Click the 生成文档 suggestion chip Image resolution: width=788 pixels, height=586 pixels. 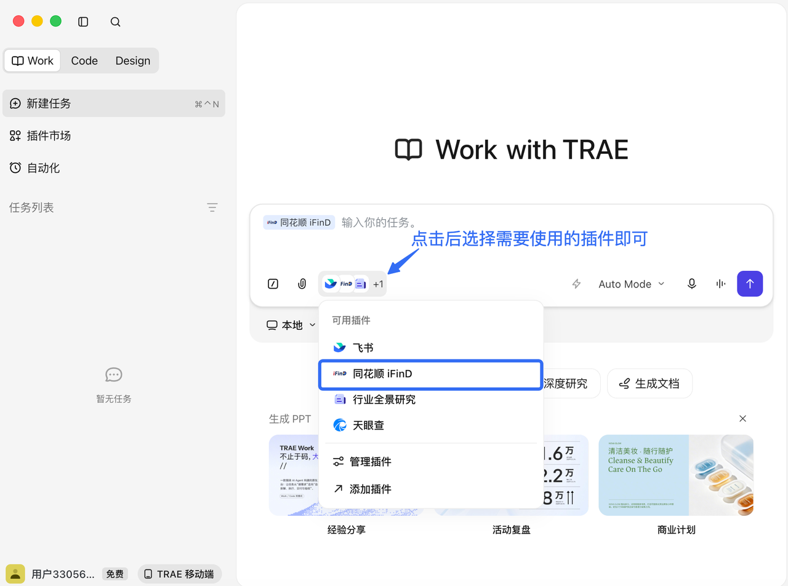point(649,383)
